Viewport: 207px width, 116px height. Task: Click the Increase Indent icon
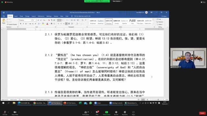[x=74, y=20]
